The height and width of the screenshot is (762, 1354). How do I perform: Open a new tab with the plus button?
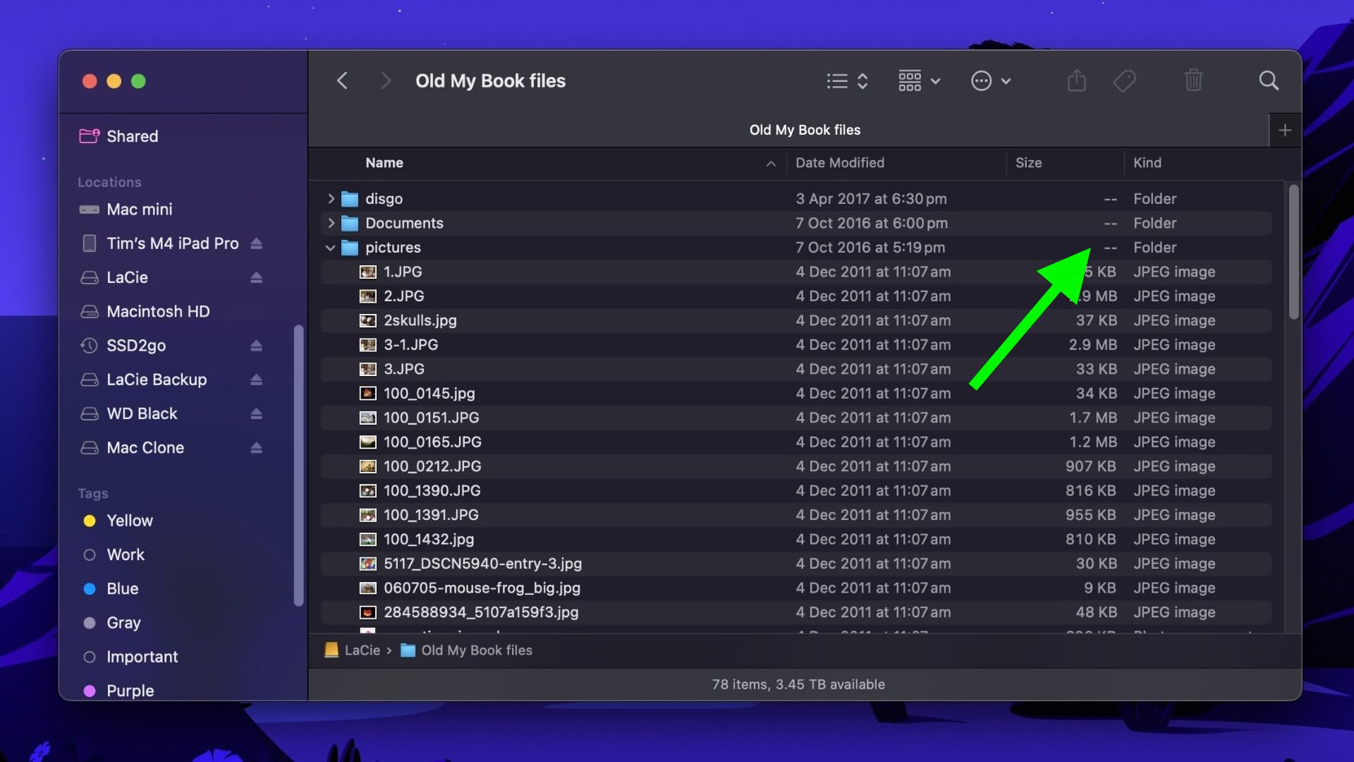[1285, 130]
